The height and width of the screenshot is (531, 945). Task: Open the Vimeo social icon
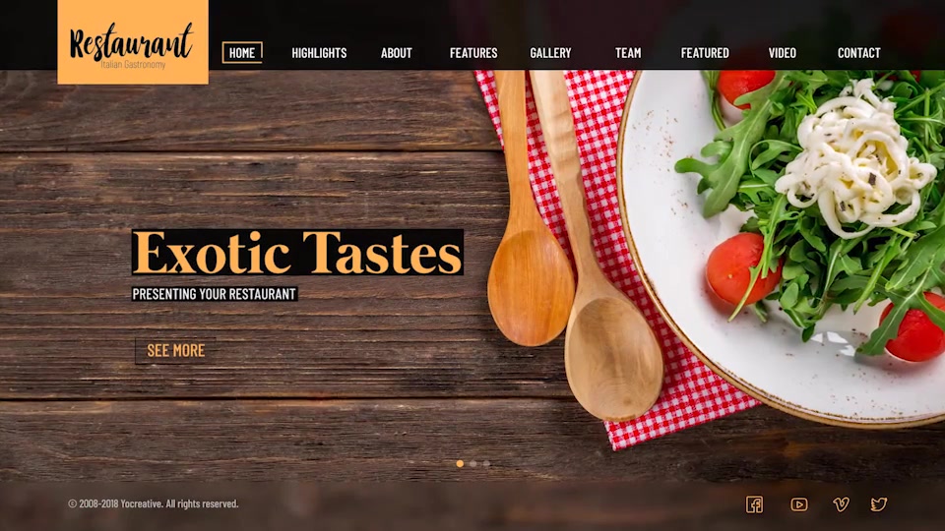(x=841, y=504)
